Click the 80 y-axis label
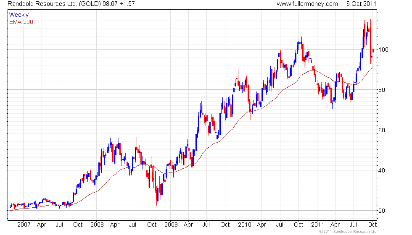This screenshot has height=235, width=412. point(382,90)
